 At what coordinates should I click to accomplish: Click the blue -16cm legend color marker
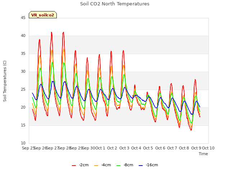coord(141,166)
